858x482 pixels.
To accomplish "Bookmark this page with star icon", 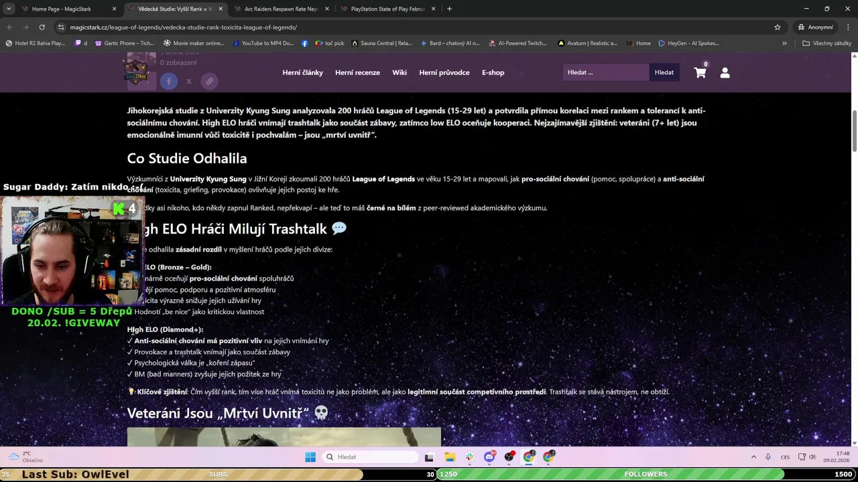I will 778,27.
